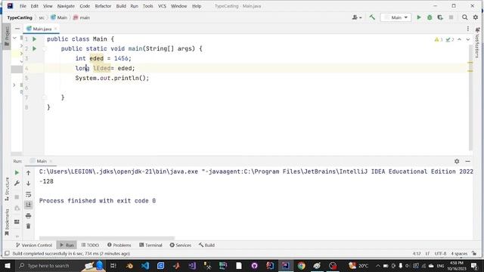
Task: Click the disabled stop button in toolbar
Action: [x=451, y=17]
